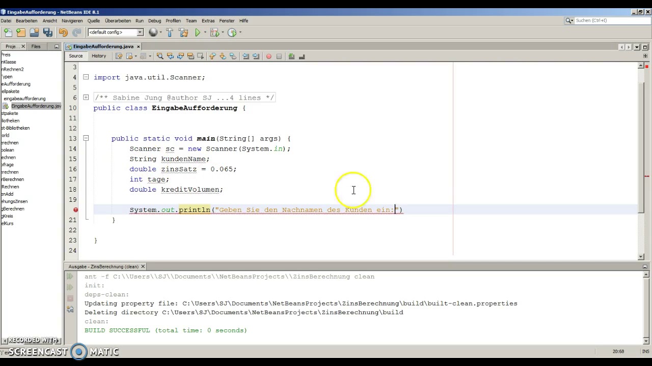652x366 pixels.
Task: Click the Shift Line Left icon
Action: click(246, 56)
